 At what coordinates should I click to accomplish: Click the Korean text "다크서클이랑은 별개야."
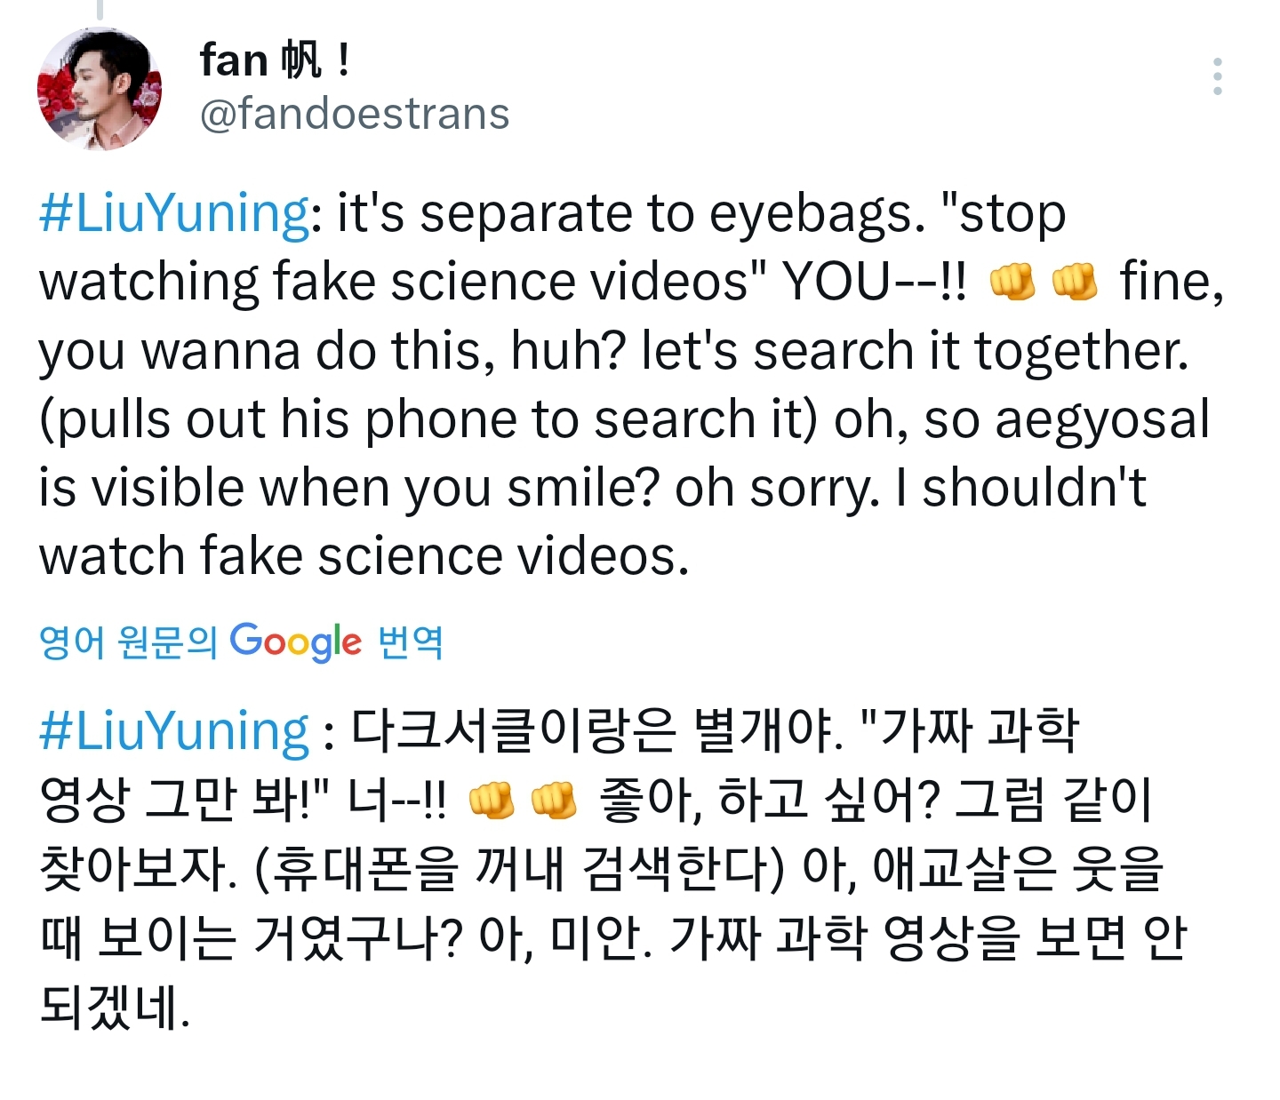(x=596, y=732)
